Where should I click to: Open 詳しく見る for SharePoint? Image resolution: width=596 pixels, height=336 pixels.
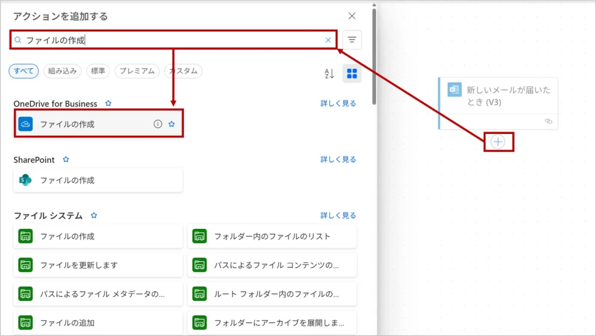pos(338,160)
